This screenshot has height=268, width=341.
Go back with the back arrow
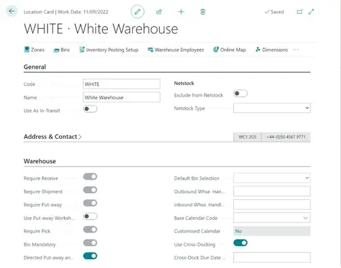[x=12, y=11]
